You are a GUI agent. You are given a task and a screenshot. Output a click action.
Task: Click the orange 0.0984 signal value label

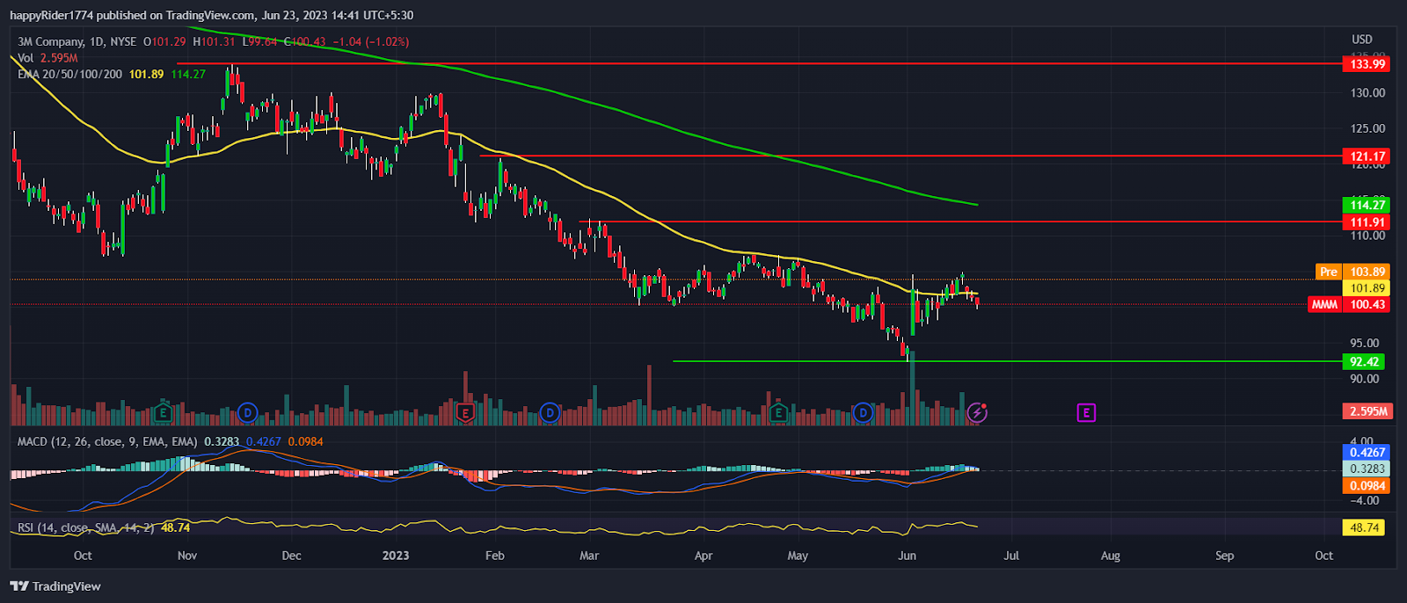pyautogui.click(x=1367, y=486)
